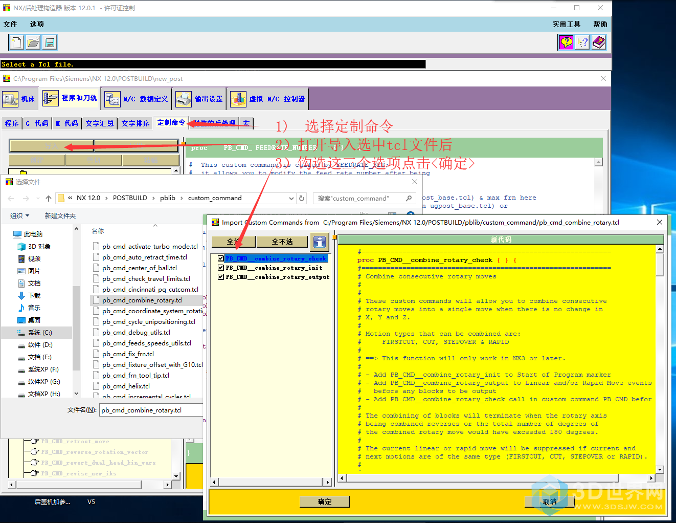This screenshot has width=676, height=523.
Task: Click refresh icon in file dialog address bar
Action: click(302, 198)
